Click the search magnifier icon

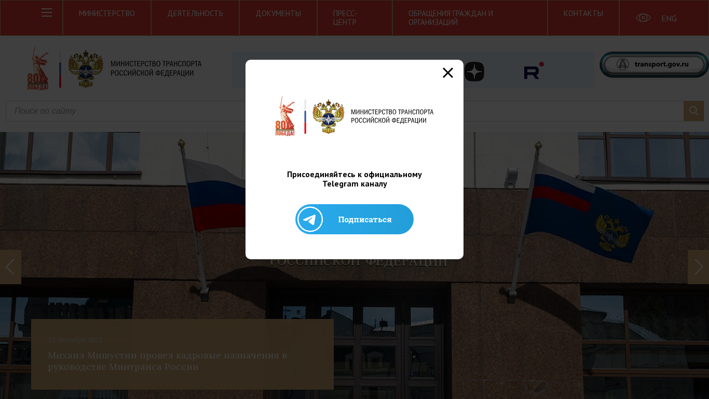pos(693,111)
